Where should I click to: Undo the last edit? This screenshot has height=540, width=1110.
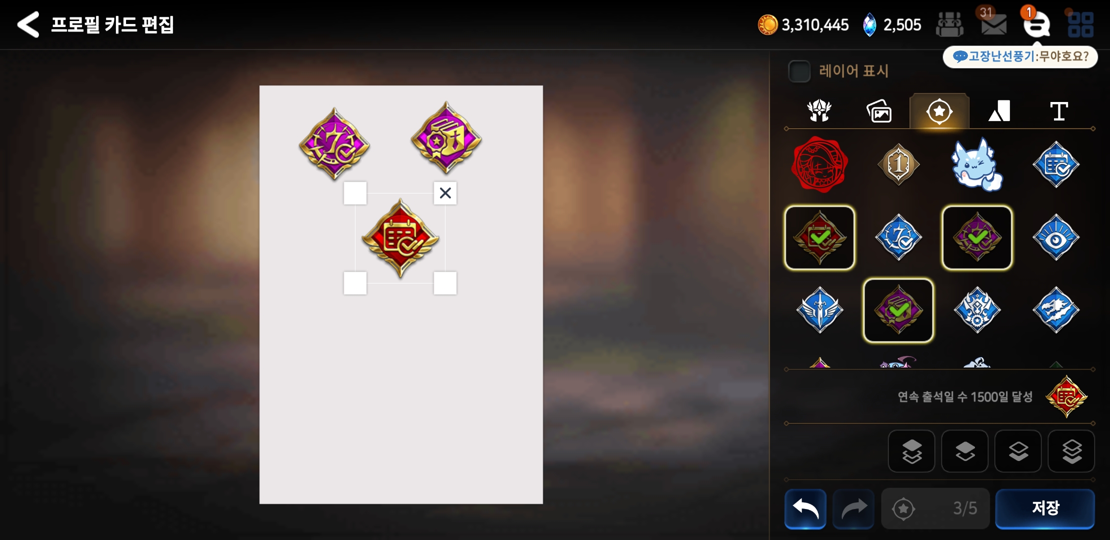click(x=805, y=508)
